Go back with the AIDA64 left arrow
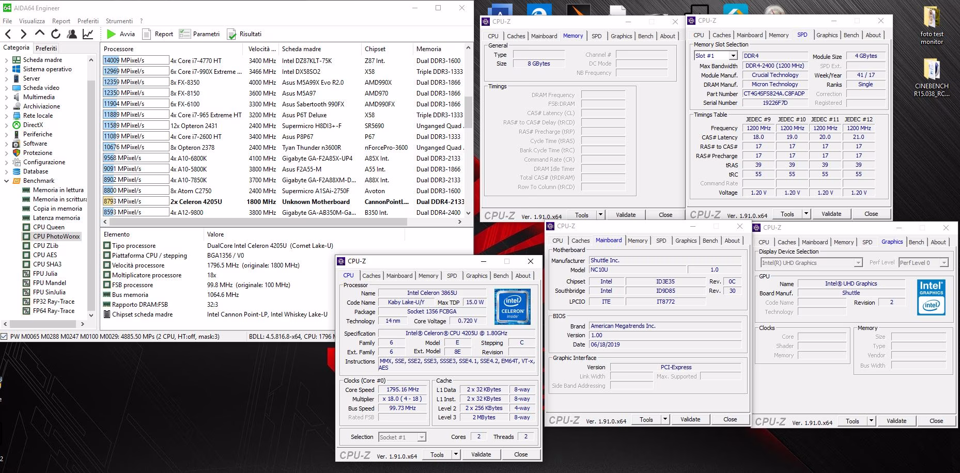 pyautogui.click(x=8, y=34)
